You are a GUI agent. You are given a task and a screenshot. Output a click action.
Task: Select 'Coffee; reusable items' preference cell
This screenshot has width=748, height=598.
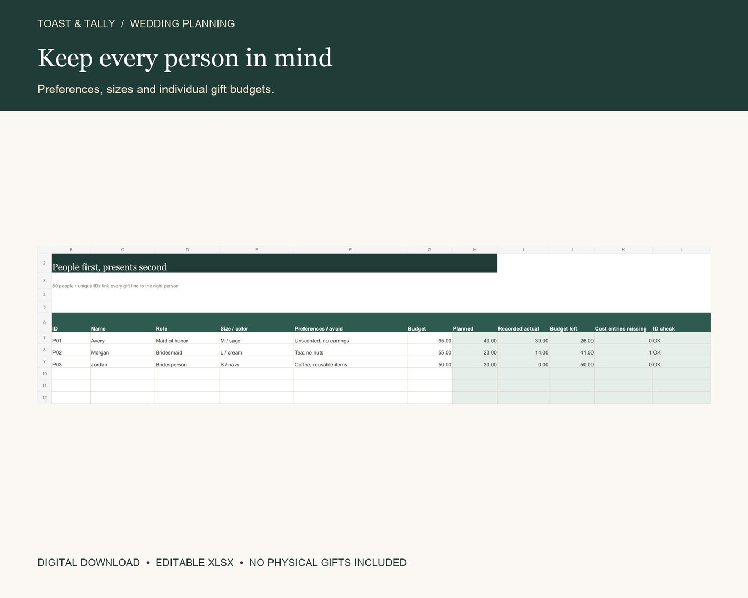pyautogui.click(x=350, y=362)
